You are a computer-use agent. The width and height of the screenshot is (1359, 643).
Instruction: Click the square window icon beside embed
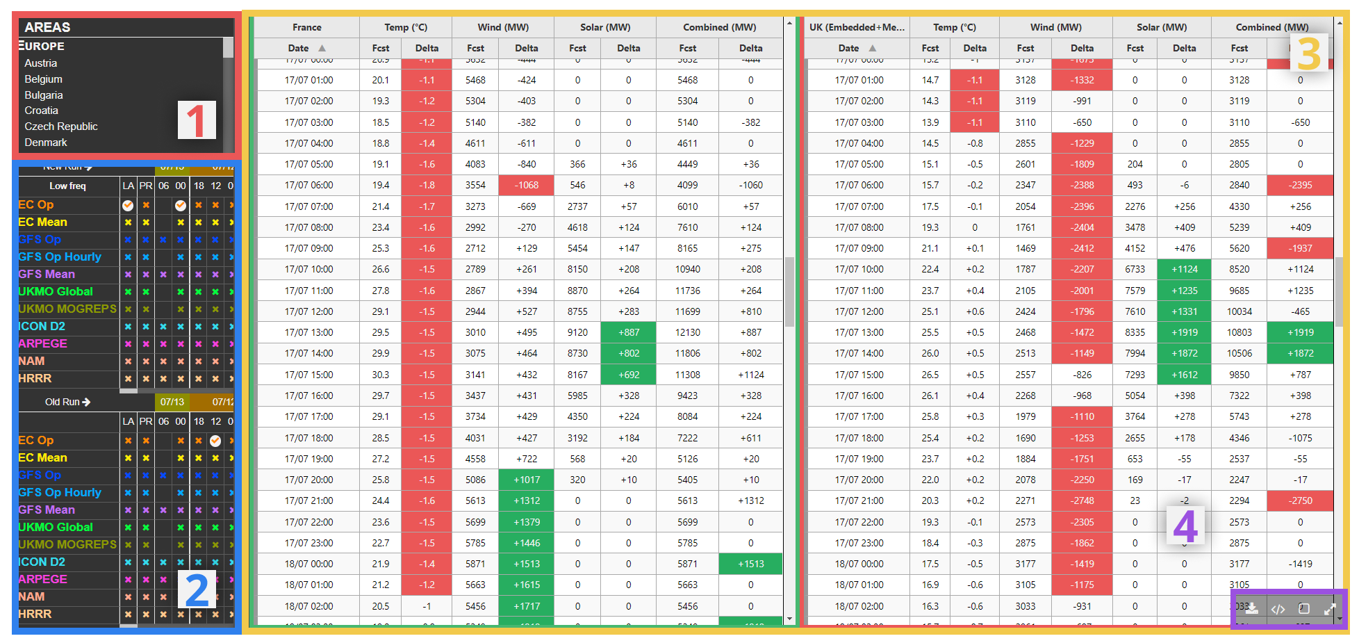click(x=1304, y=609)
